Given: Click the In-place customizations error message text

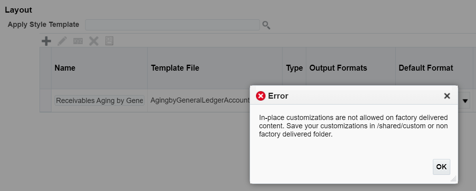Looking at the screenshot, I should pos(353,126).
